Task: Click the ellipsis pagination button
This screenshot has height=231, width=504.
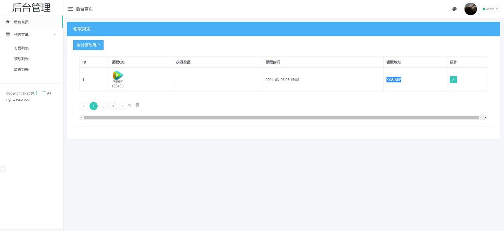Action: coord(103,106)
